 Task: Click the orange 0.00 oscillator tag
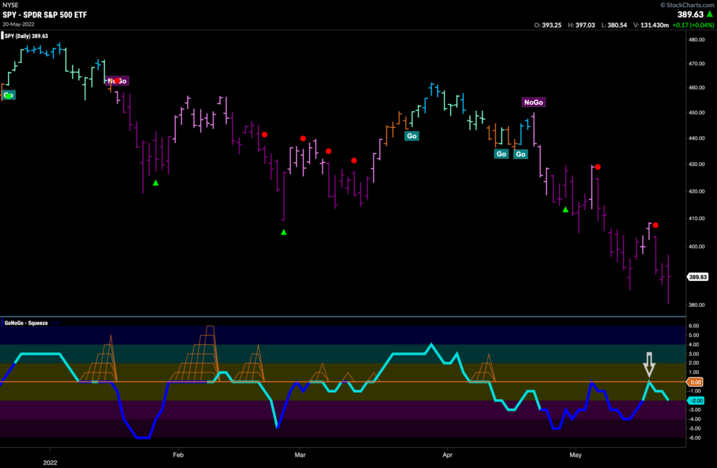695,382
